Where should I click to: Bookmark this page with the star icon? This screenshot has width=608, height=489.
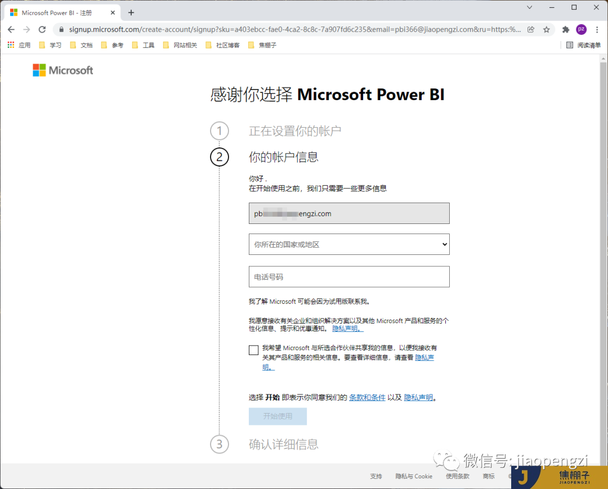coord(546,29)
